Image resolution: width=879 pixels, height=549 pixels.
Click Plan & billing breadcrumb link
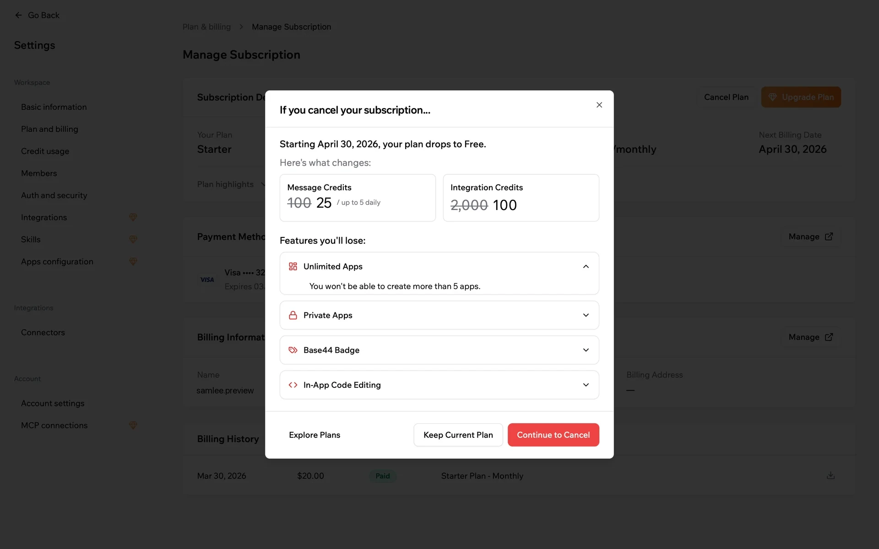206,27
